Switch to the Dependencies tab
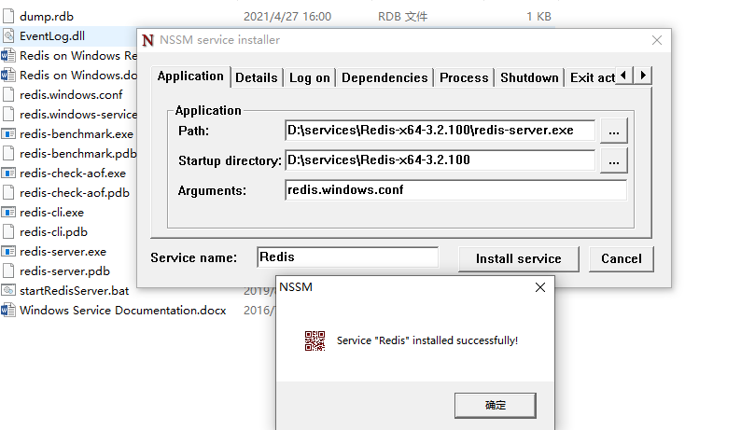Screen dimensions: 741x430 [384, 77]
